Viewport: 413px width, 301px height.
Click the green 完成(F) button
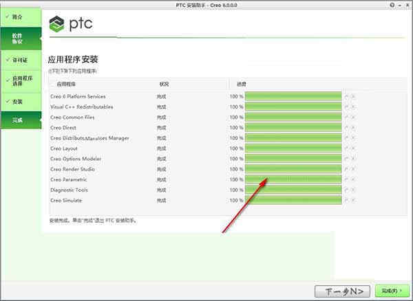(392, 291)
